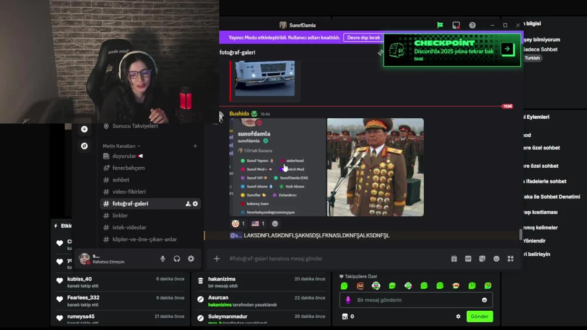The image size is (587, 330).
Task: Open the military general photo attachment
Action: [375, 167]
